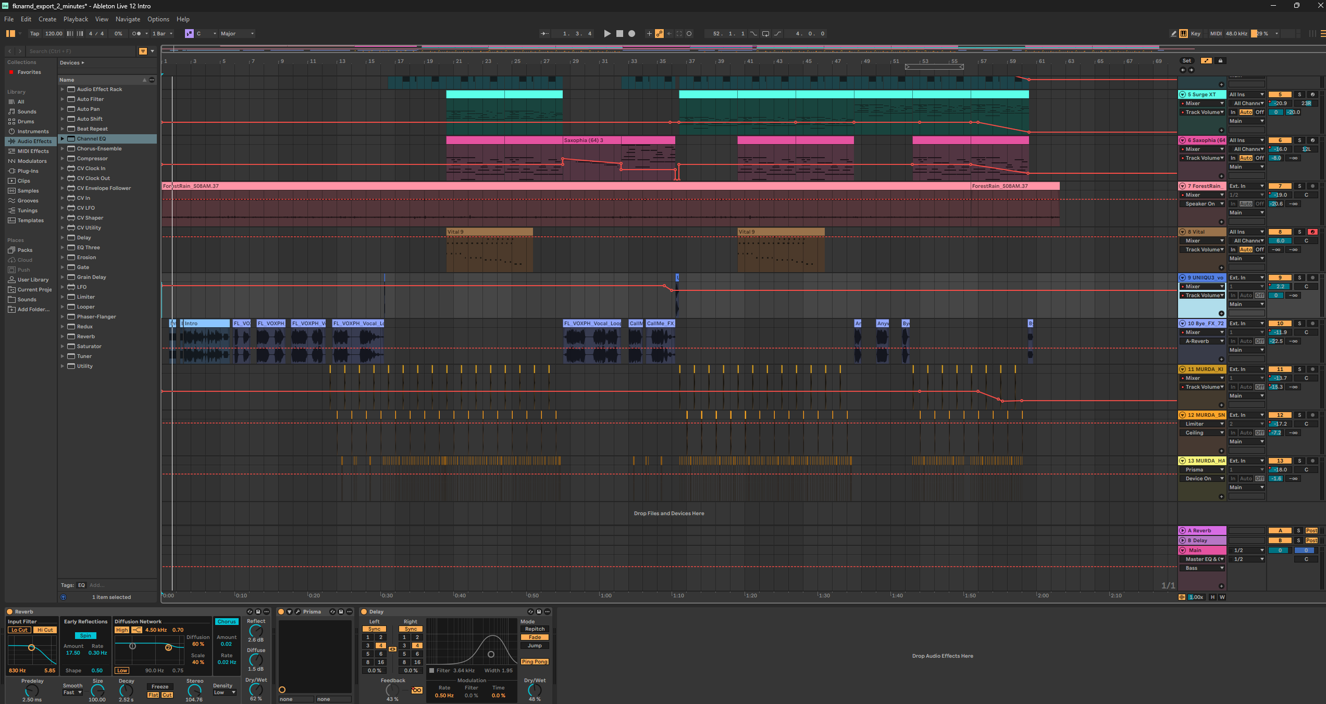Enable Ping Pong in the Delay device
This screenshot has height=704, width=1326.
tap(534, 662)
